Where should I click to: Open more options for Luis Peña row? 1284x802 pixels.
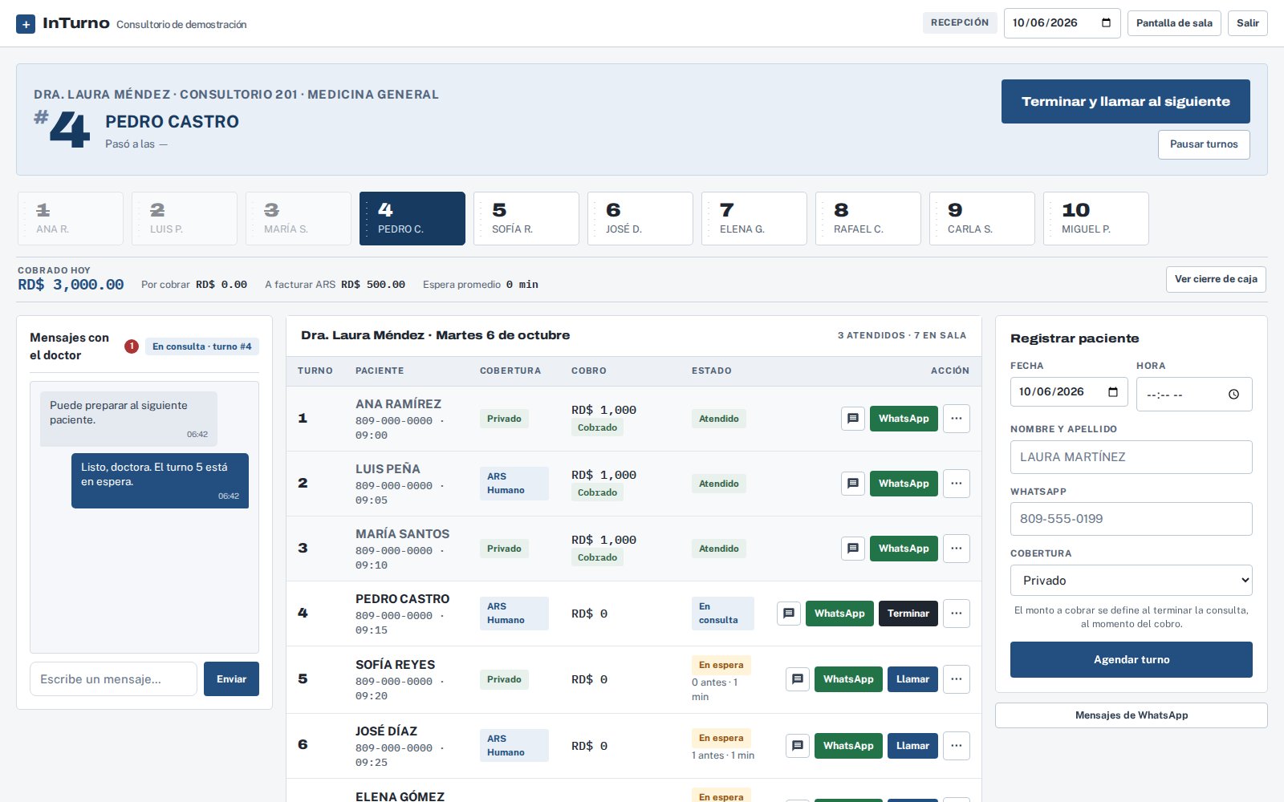(x=957, y=483)
